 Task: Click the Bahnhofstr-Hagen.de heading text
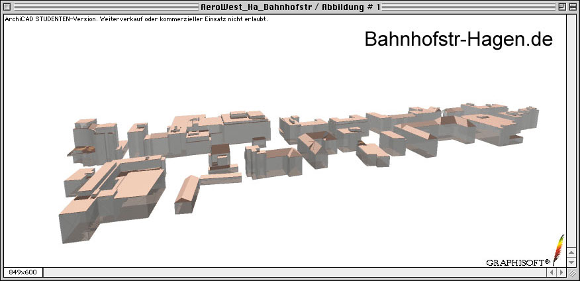tap(458, 40)
